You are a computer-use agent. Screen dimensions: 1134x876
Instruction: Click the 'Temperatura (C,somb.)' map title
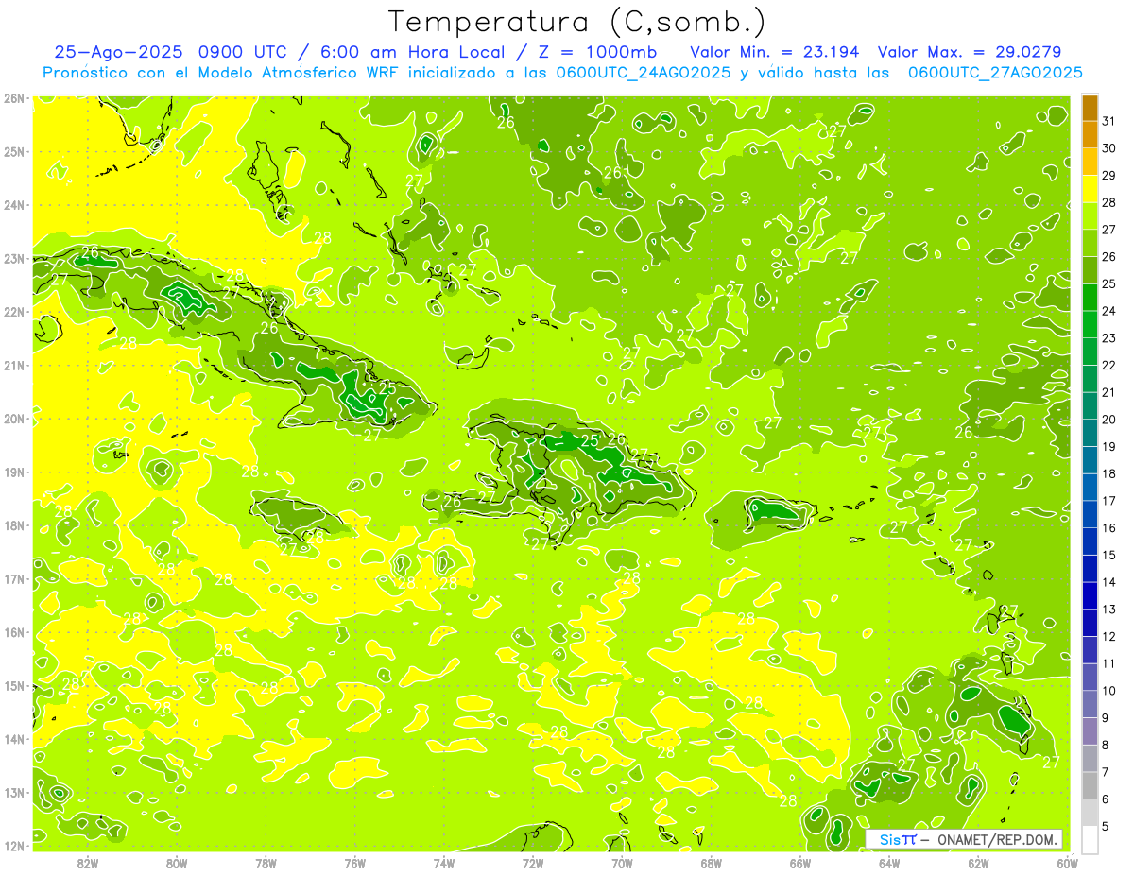click(x=576, y=22)
